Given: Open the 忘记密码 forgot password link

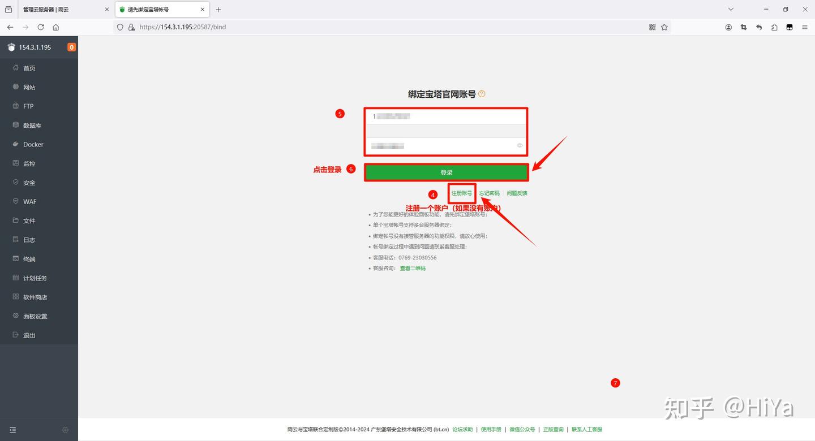Looking at the screenshot, I should (x=490, y=193).
